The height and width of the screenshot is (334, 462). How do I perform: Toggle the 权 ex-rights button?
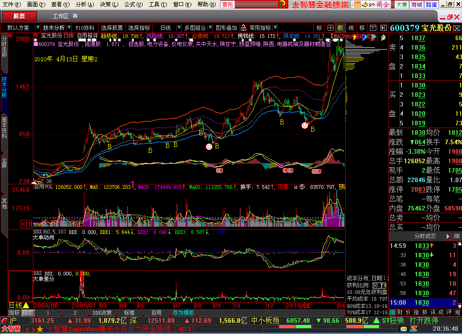tap(340, 27)
